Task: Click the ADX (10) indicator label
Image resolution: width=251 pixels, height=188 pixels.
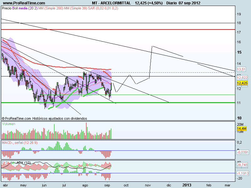Action: pyautogui.click(x=24, y=163)
